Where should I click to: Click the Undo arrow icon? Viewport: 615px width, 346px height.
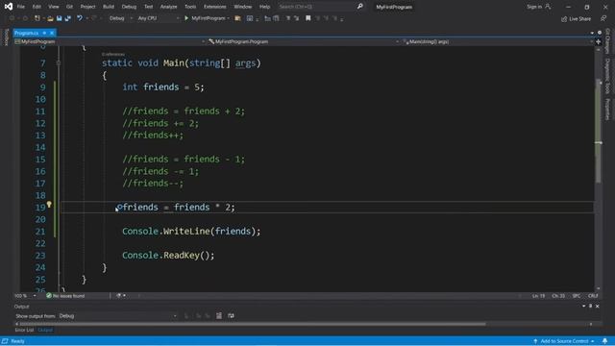[80, 18]
